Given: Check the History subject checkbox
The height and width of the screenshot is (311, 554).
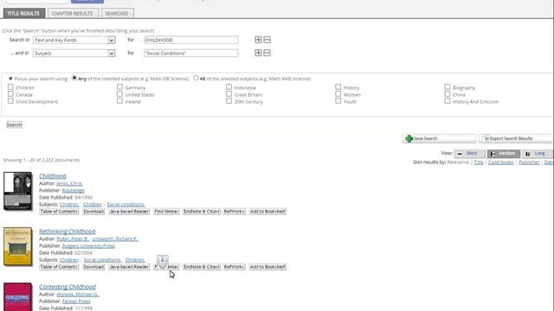Looking at the screenshot, I should click(338, 87).
